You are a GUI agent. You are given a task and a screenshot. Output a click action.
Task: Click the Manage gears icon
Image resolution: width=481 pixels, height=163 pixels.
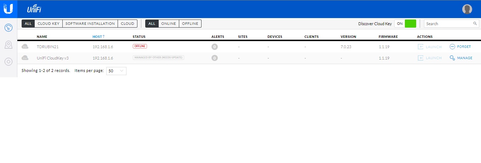point(452,58)
